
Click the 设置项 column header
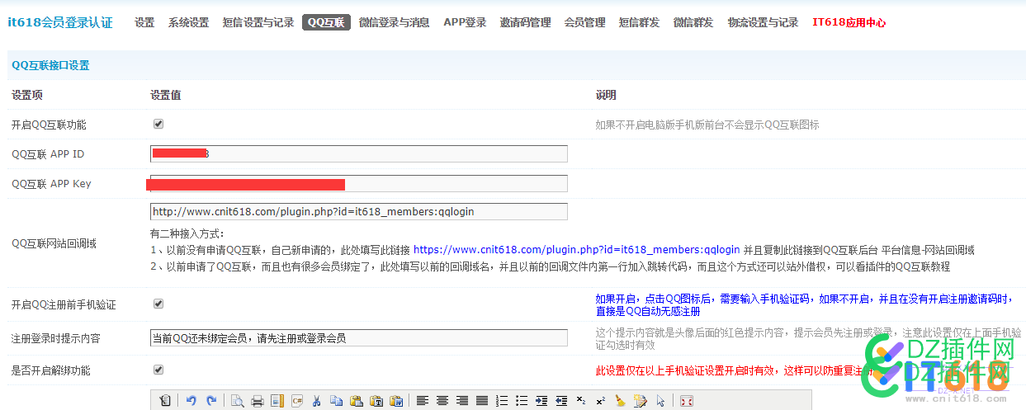click(x=27, y=96)
